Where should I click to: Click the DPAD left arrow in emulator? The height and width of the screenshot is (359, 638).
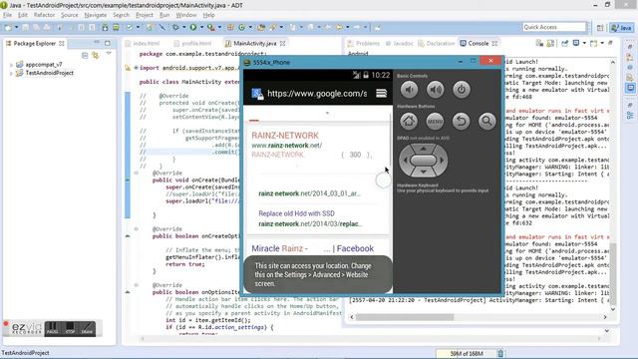pos(405,161)
